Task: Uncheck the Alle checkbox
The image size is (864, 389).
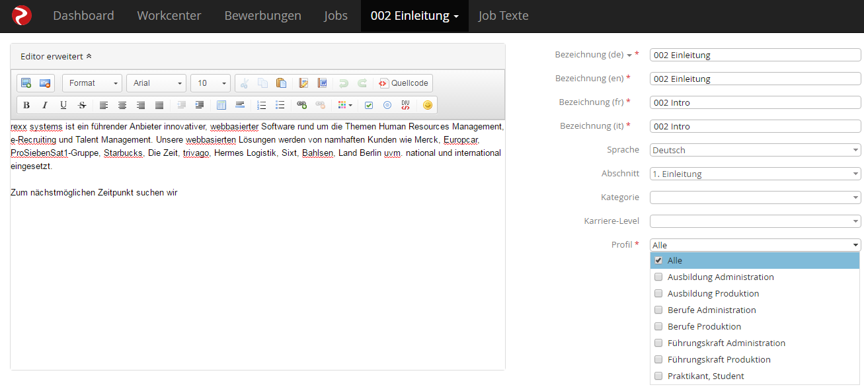Action: (x=658, y=260)
